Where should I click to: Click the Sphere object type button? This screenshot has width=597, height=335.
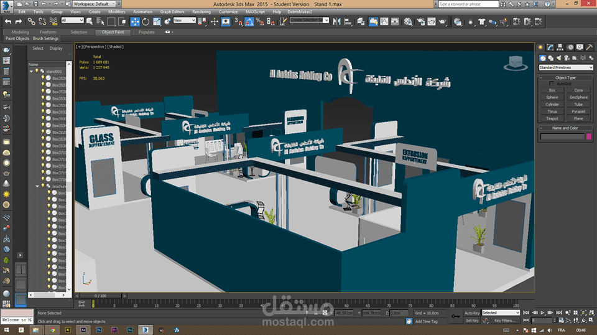(552, 97)
